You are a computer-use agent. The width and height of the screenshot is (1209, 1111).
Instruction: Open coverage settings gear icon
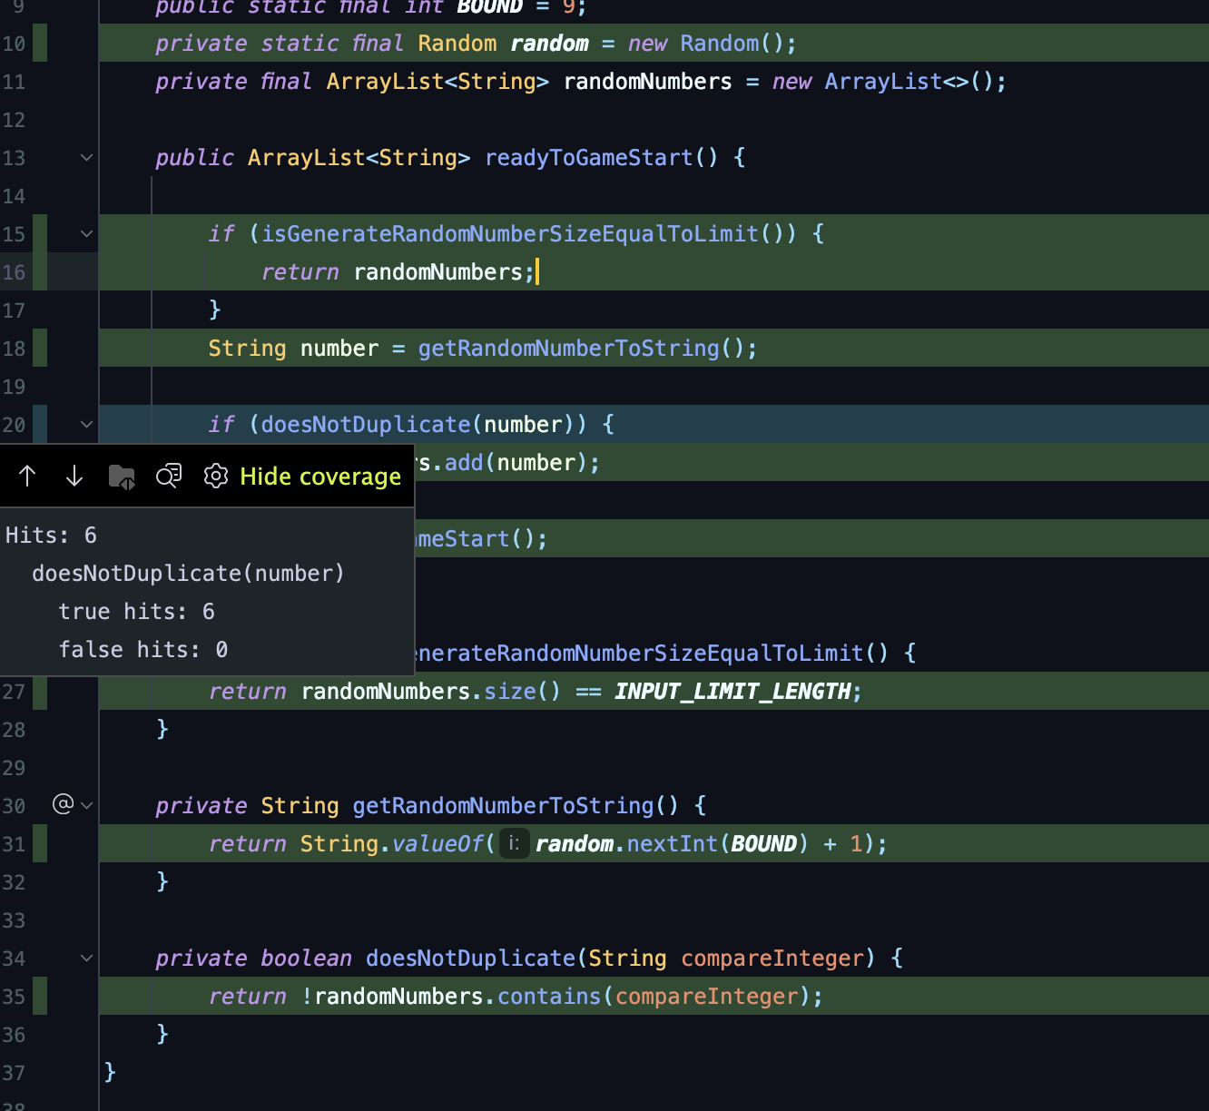point(216,476)
